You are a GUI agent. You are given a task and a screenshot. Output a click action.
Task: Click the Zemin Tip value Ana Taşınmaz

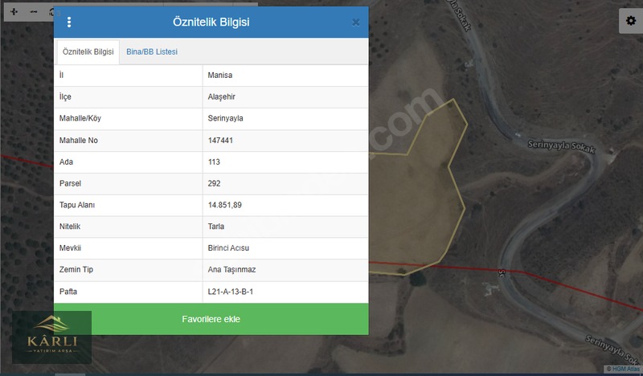click(x=231, y=270)
